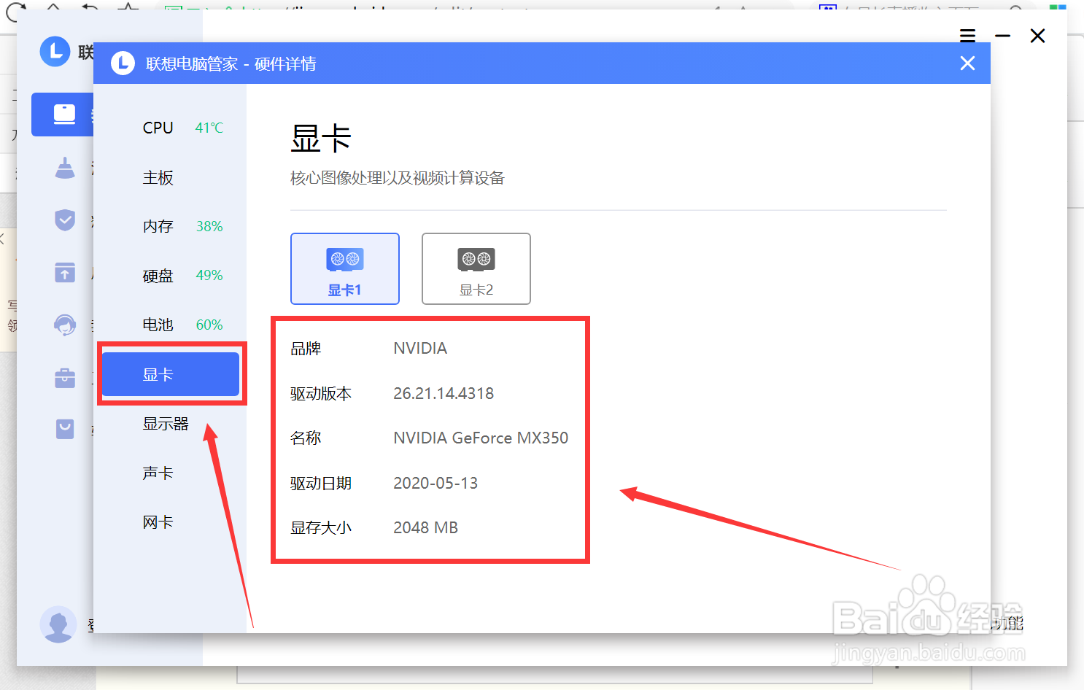
Task: Switch to 显卡2 graphics card
Action: (x=476, y=268)
